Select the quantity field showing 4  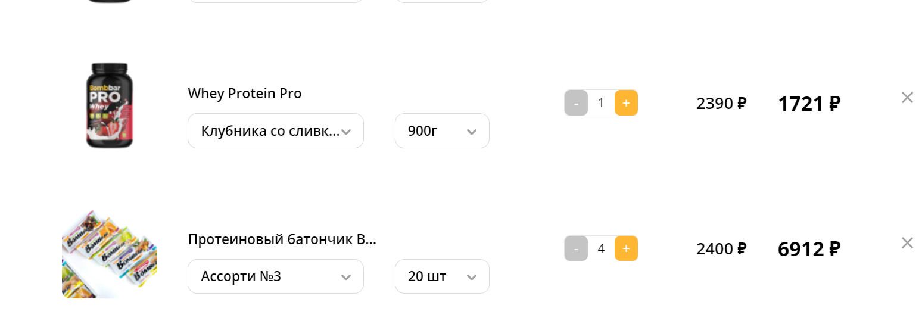pos(601,248)
